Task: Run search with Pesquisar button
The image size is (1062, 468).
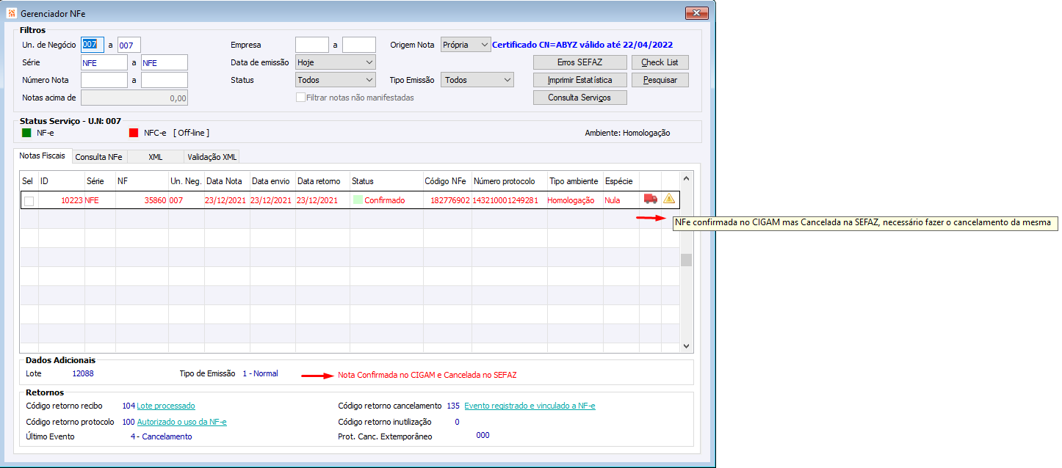Action: (660, 80)
